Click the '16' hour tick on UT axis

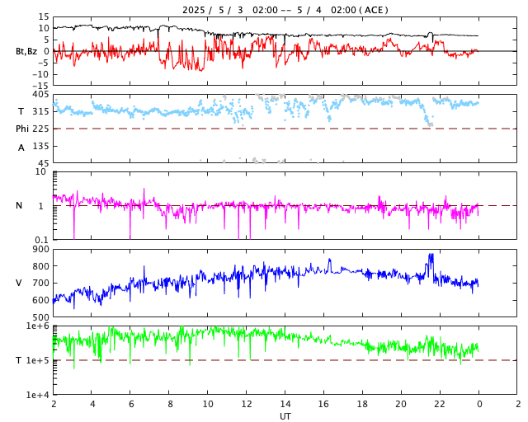pyautogui.click(x=323, y=404)
